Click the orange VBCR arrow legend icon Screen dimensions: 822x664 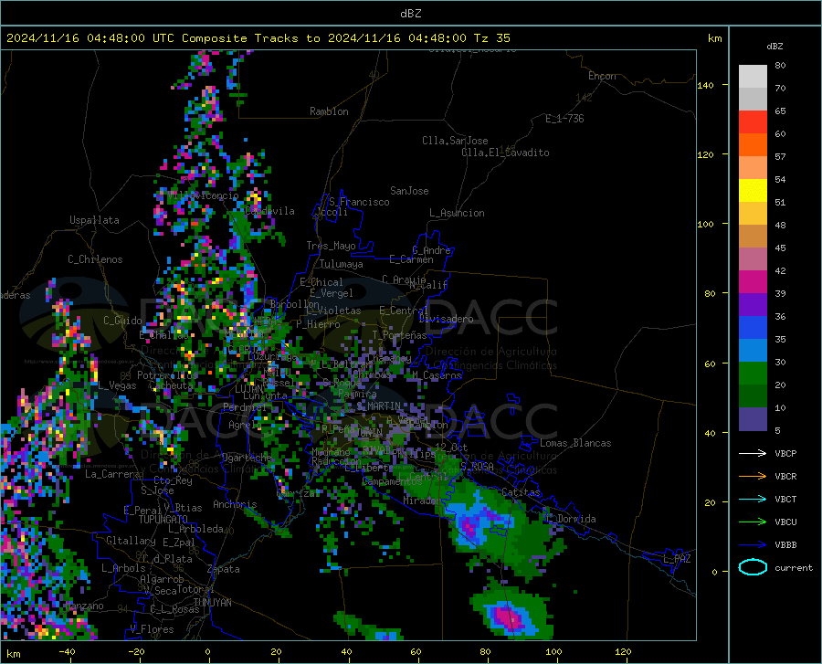click(753, 476)
